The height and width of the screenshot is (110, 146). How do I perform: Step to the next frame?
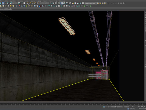[145, 107]
